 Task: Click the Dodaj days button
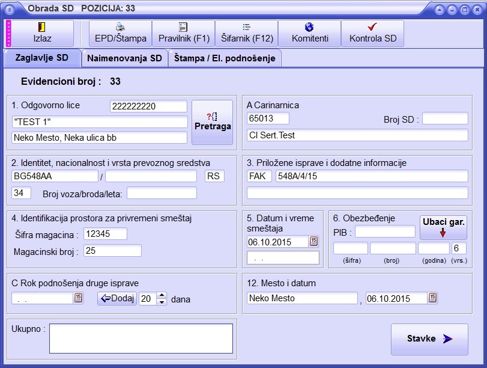117,299
